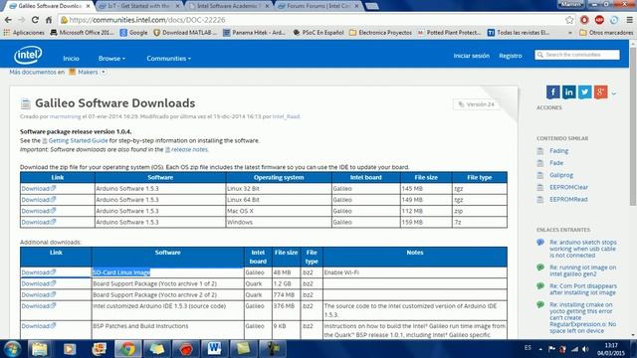Download Arduino Software for Mac OS X
This screenshot has height=358, width=637.
click(39, 211)
